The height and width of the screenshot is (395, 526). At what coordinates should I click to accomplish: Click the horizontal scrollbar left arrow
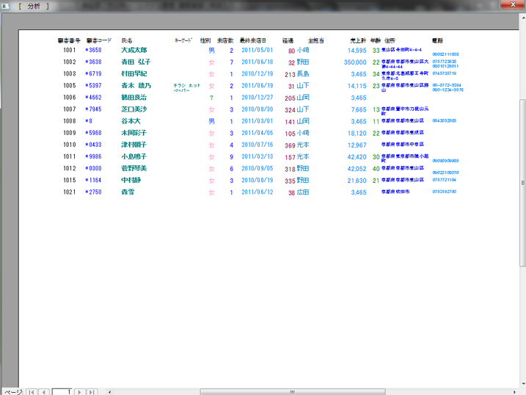pyautogui.click(x=110, y=392)
